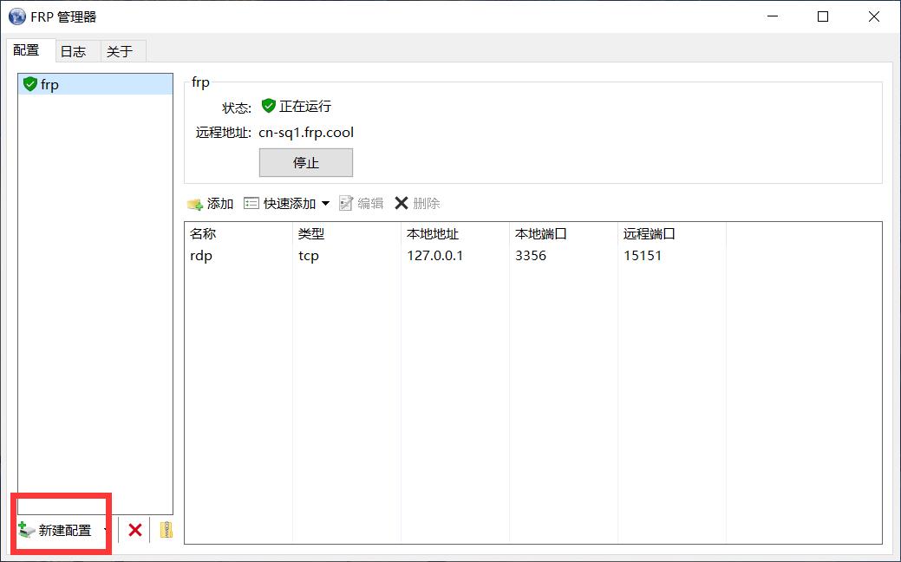Image resolution: width=901 pixels, height=562 pixels.
Task: Click the 15151 remote port cell
Action: 643,256
